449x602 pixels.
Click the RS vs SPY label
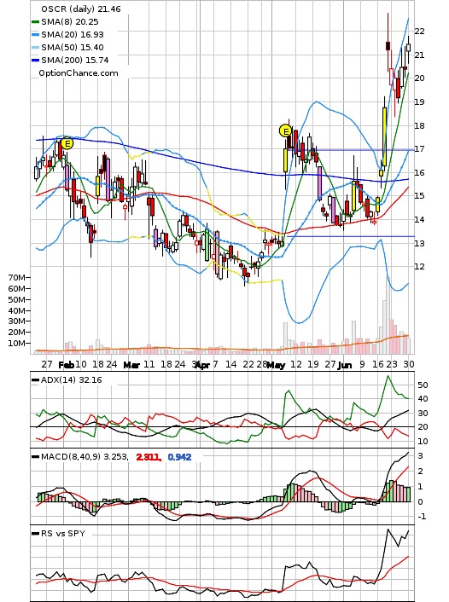(63, 533)
